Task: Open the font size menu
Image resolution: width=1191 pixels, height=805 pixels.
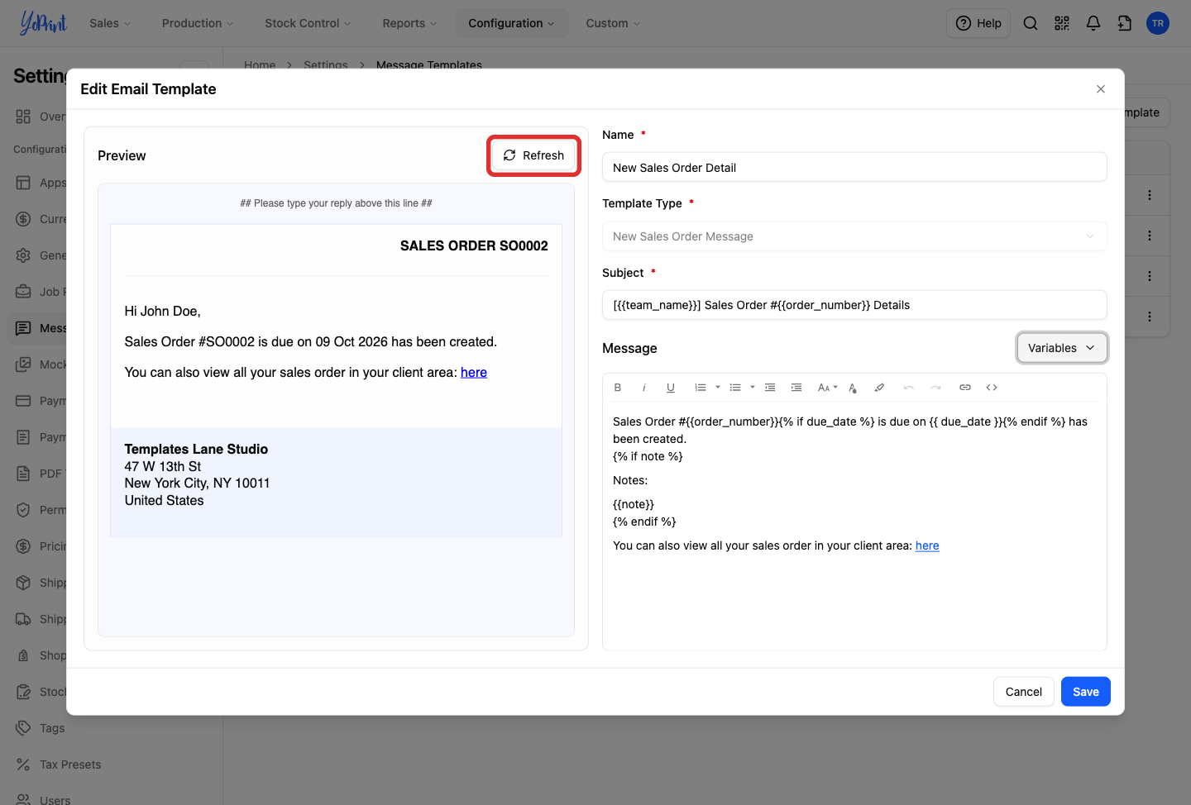Action: 827,388
